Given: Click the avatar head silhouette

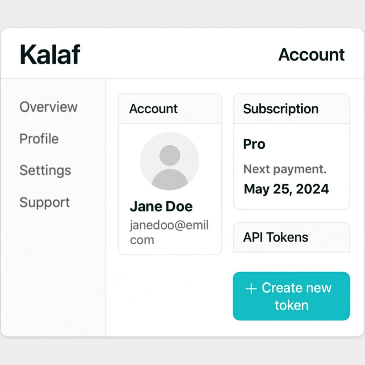Looking at the screenshot, I should pos(170,155).
